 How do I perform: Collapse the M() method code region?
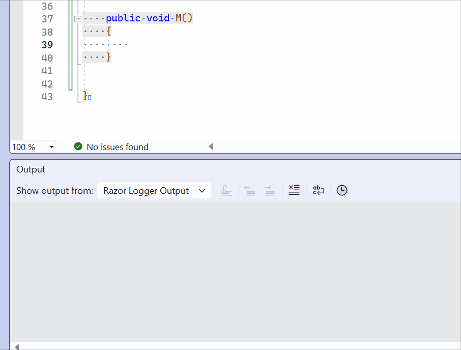point(77,19)
